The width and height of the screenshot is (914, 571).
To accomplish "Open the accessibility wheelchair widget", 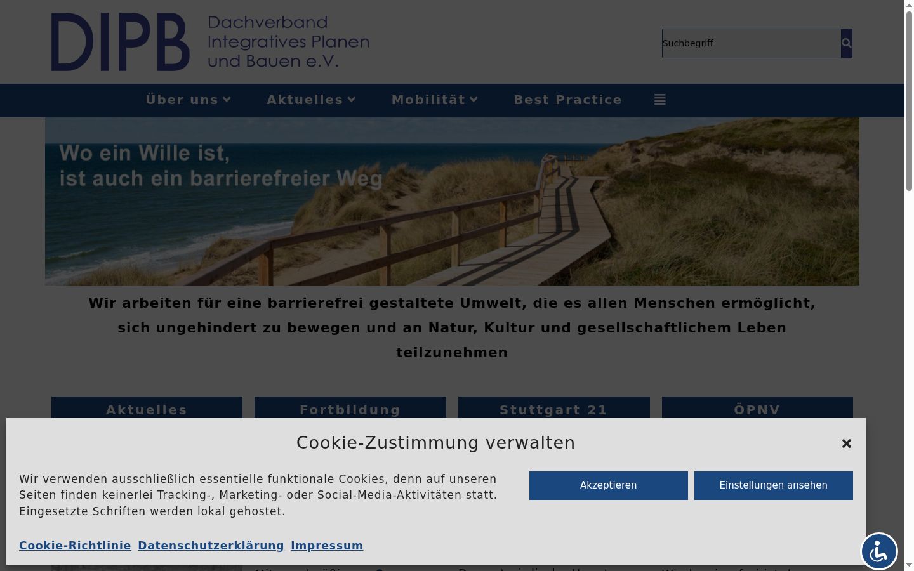I will click(879, 551).
